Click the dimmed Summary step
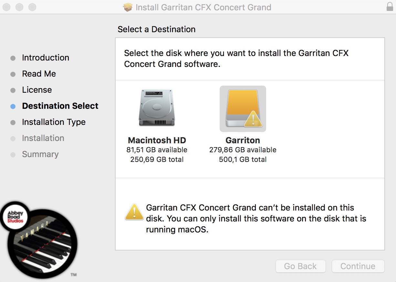 [x=40, y=154]
